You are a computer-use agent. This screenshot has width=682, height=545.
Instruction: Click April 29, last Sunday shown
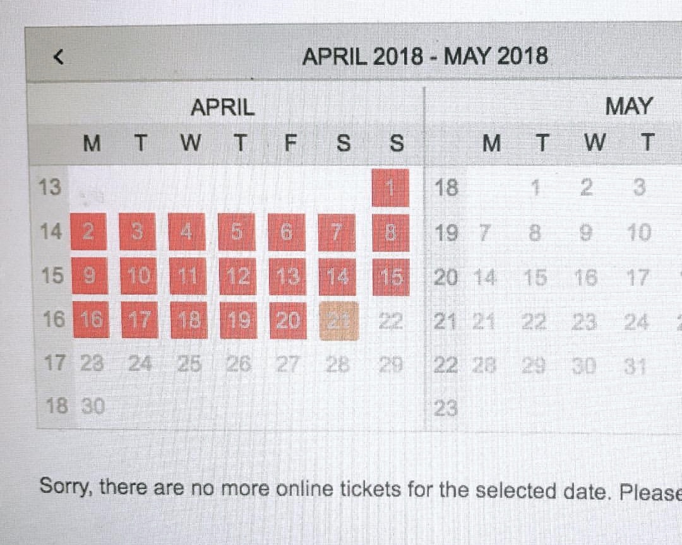pos(391,363)
